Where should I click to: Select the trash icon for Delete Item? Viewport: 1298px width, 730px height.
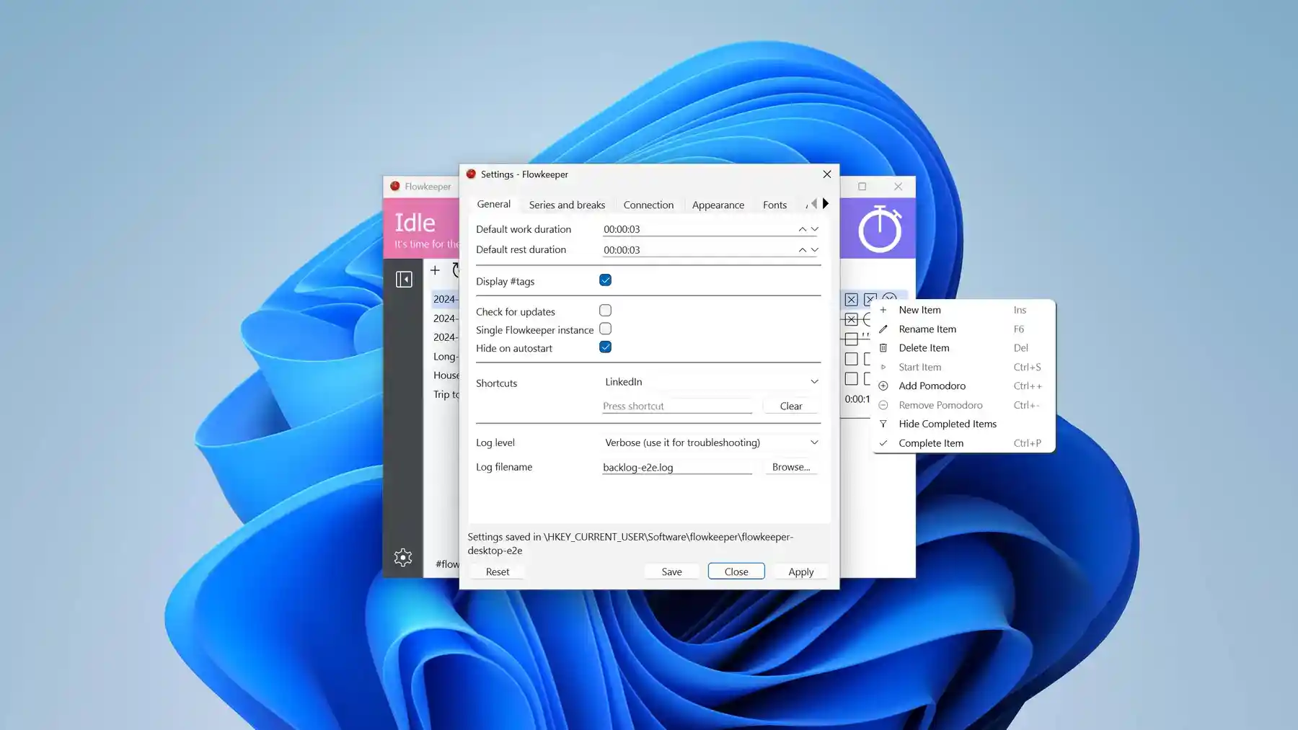883,347
